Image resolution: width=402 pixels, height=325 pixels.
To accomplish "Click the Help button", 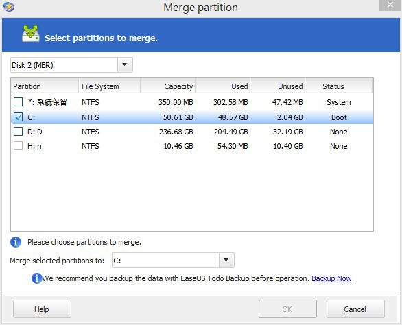I will coord(42,309).
